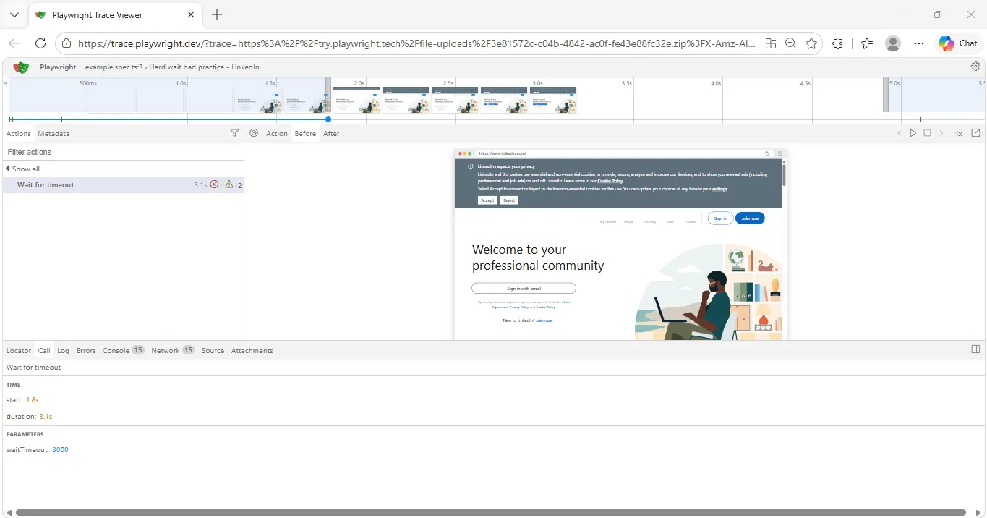Click the warning count icon on Wait for timeout
The width and height of the screenshot is (987, 518).
point(229,184)
